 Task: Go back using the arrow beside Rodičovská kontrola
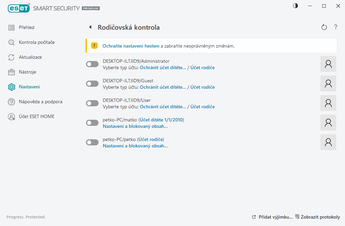point(90,27)
